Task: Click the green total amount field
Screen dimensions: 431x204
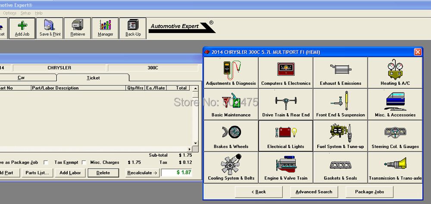Action: coord(176,173)
